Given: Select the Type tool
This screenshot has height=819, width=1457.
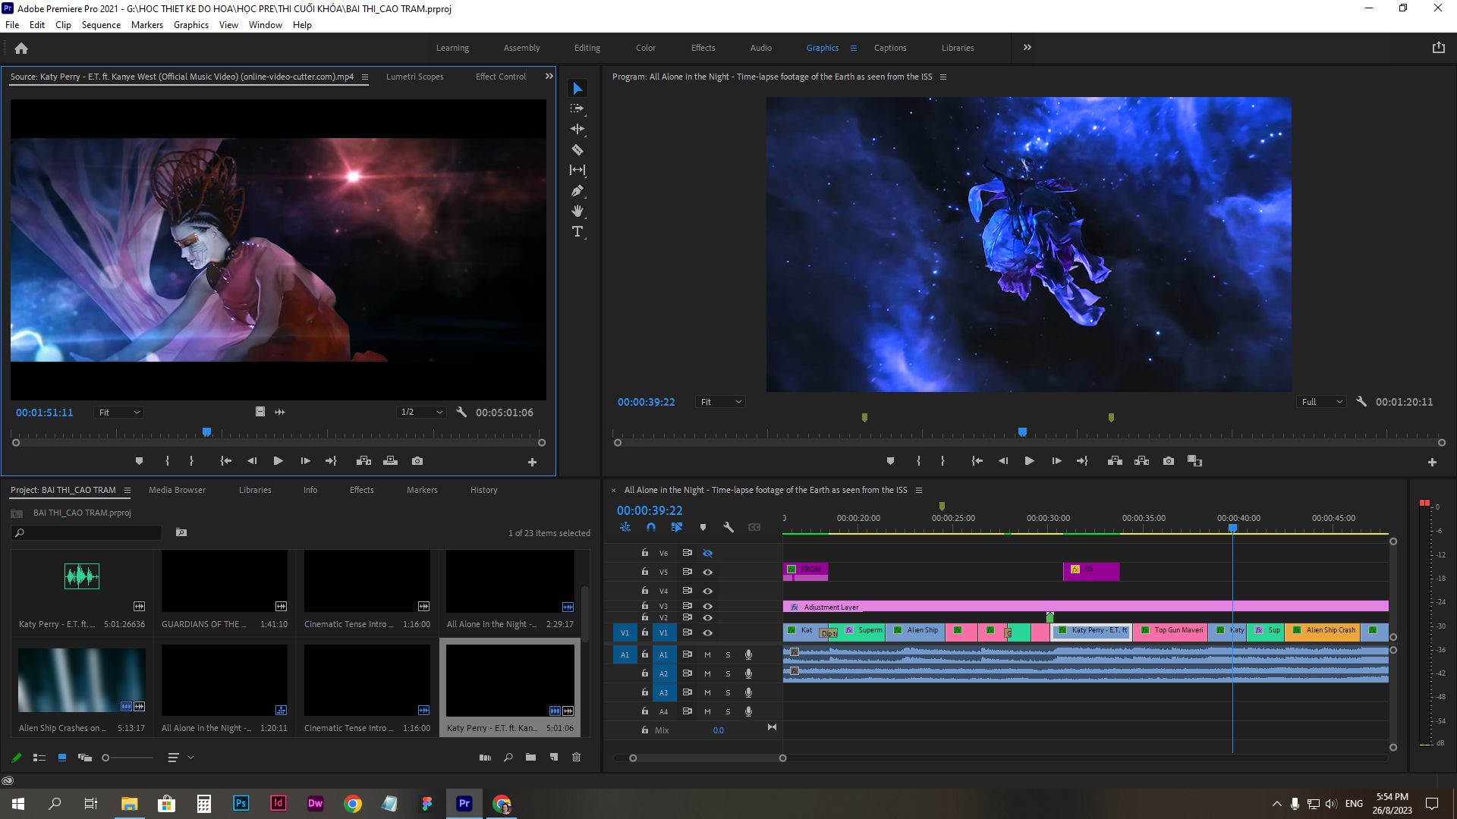Looking at the screenshot, I should [577, 232].
